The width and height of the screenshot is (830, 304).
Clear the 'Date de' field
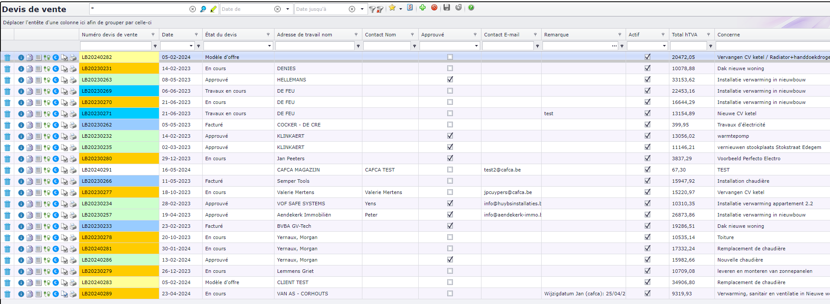click(278, 9)
